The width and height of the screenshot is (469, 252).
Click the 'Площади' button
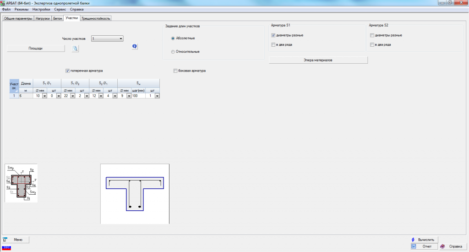click(36, 48)
